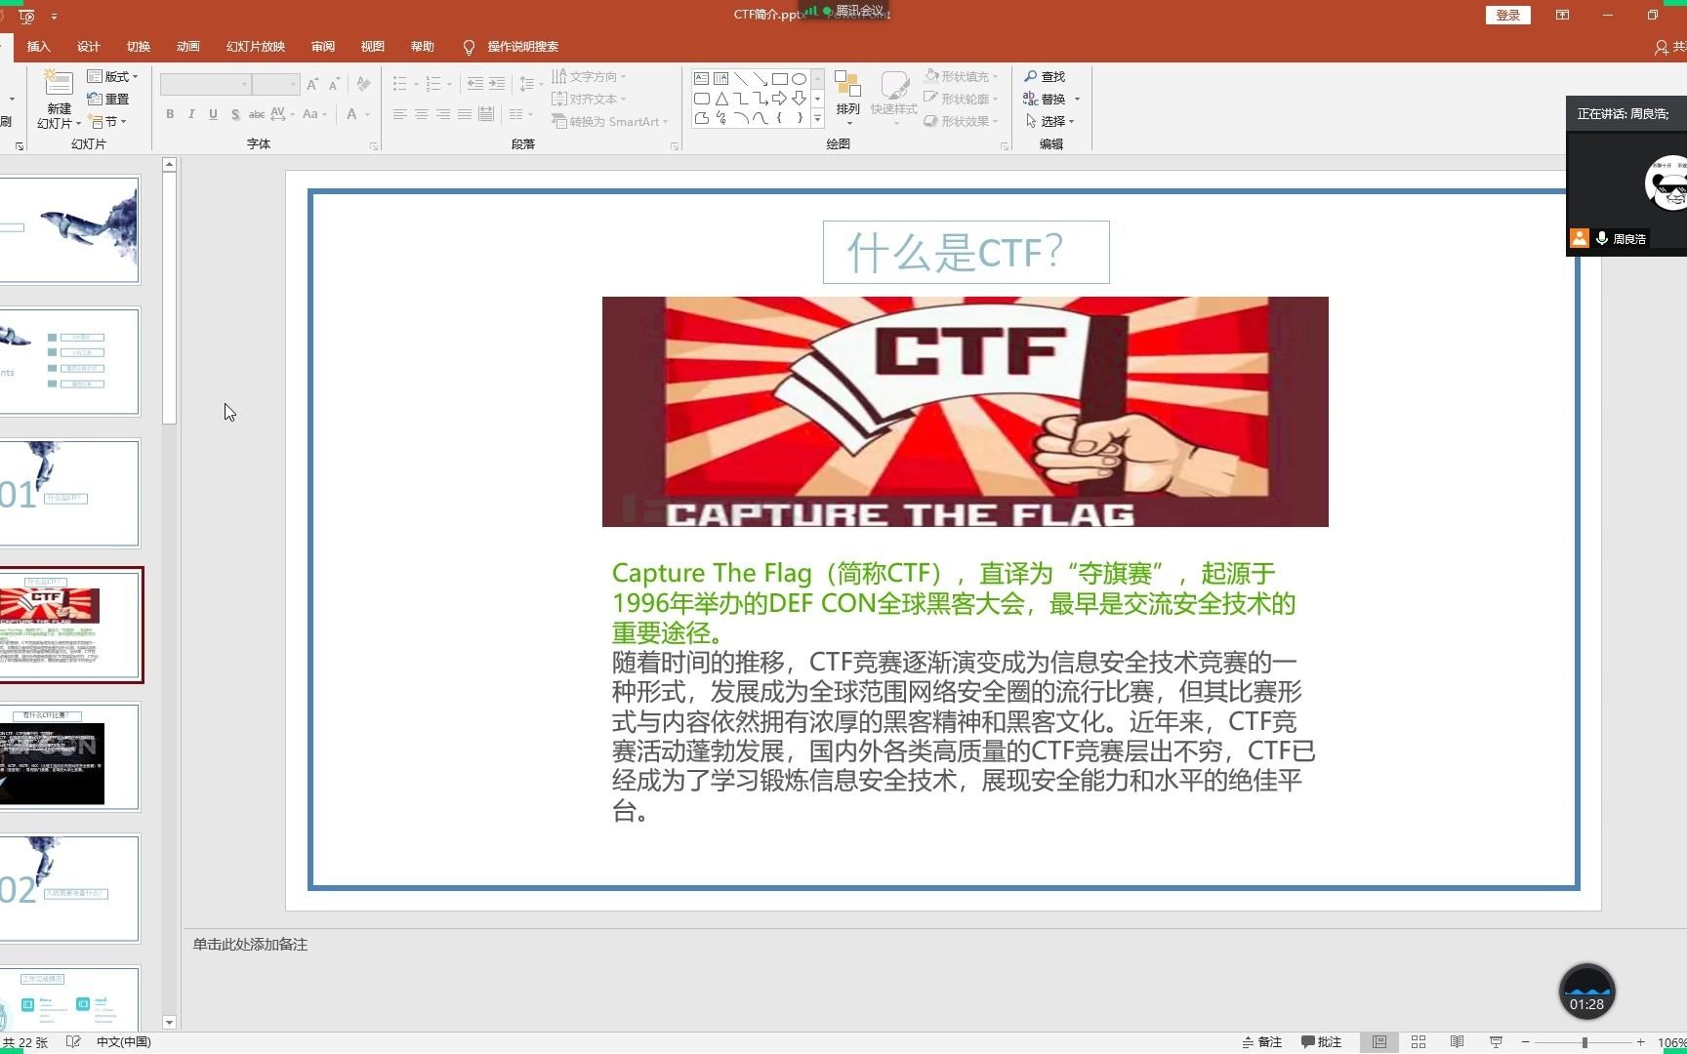Viewport: 1687px width, 1054px height.
Task: Toggle italic formatting (I)
Action: tap(191, 114)
